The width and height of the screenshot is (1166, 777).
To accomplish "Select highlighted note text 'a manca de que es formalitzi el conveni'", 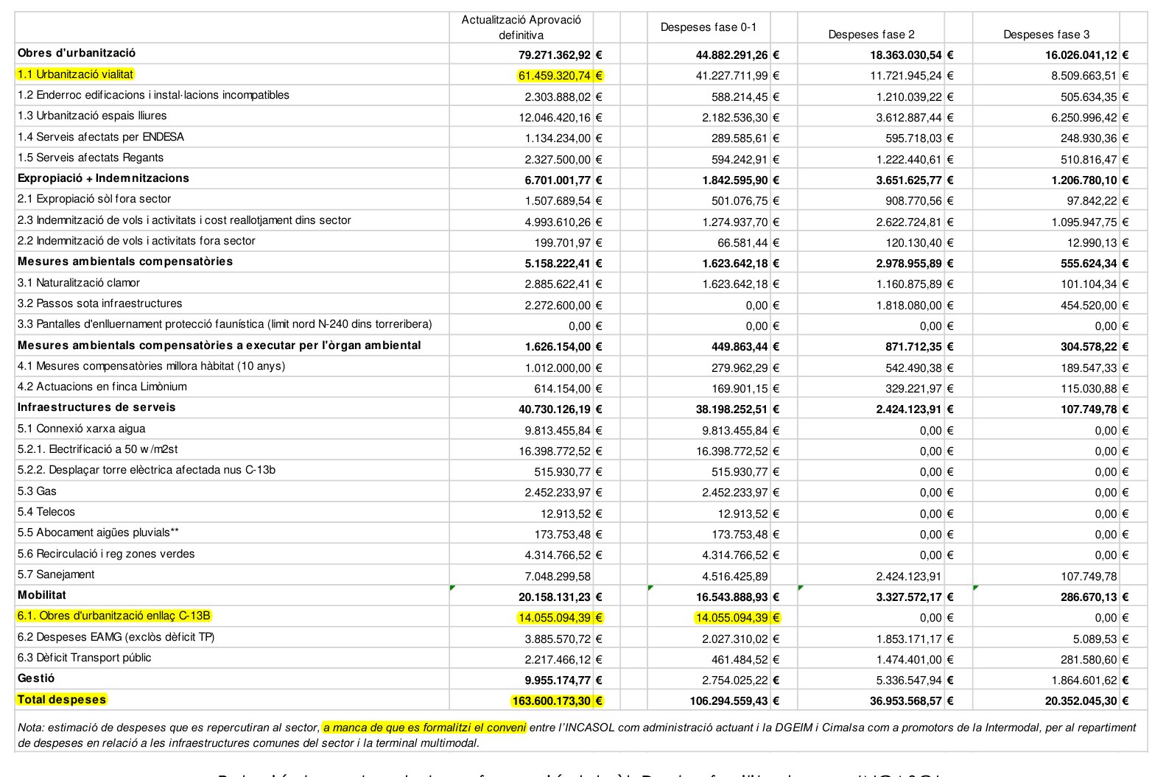I will [425, 728].
